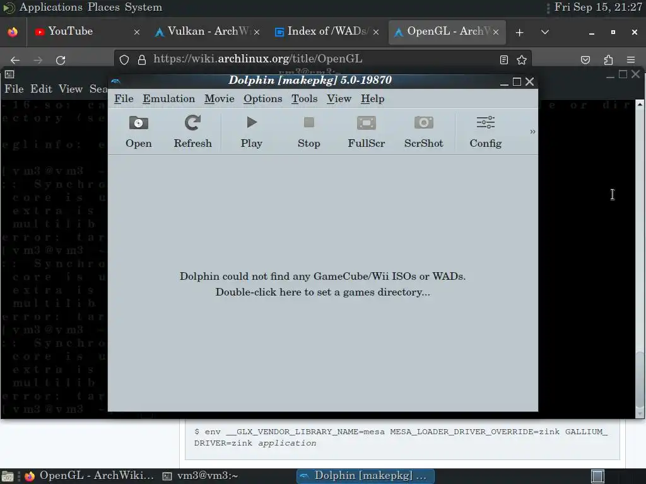Expand the Dolphin toolbar overflow chevron
Viewport: 646px width, 484px height.
(x=532, y=132)
